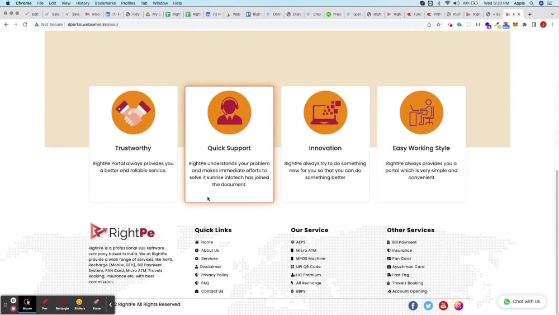Open the Profiles menu
Viewport: 559px width, 315px height.
[128, 3]
